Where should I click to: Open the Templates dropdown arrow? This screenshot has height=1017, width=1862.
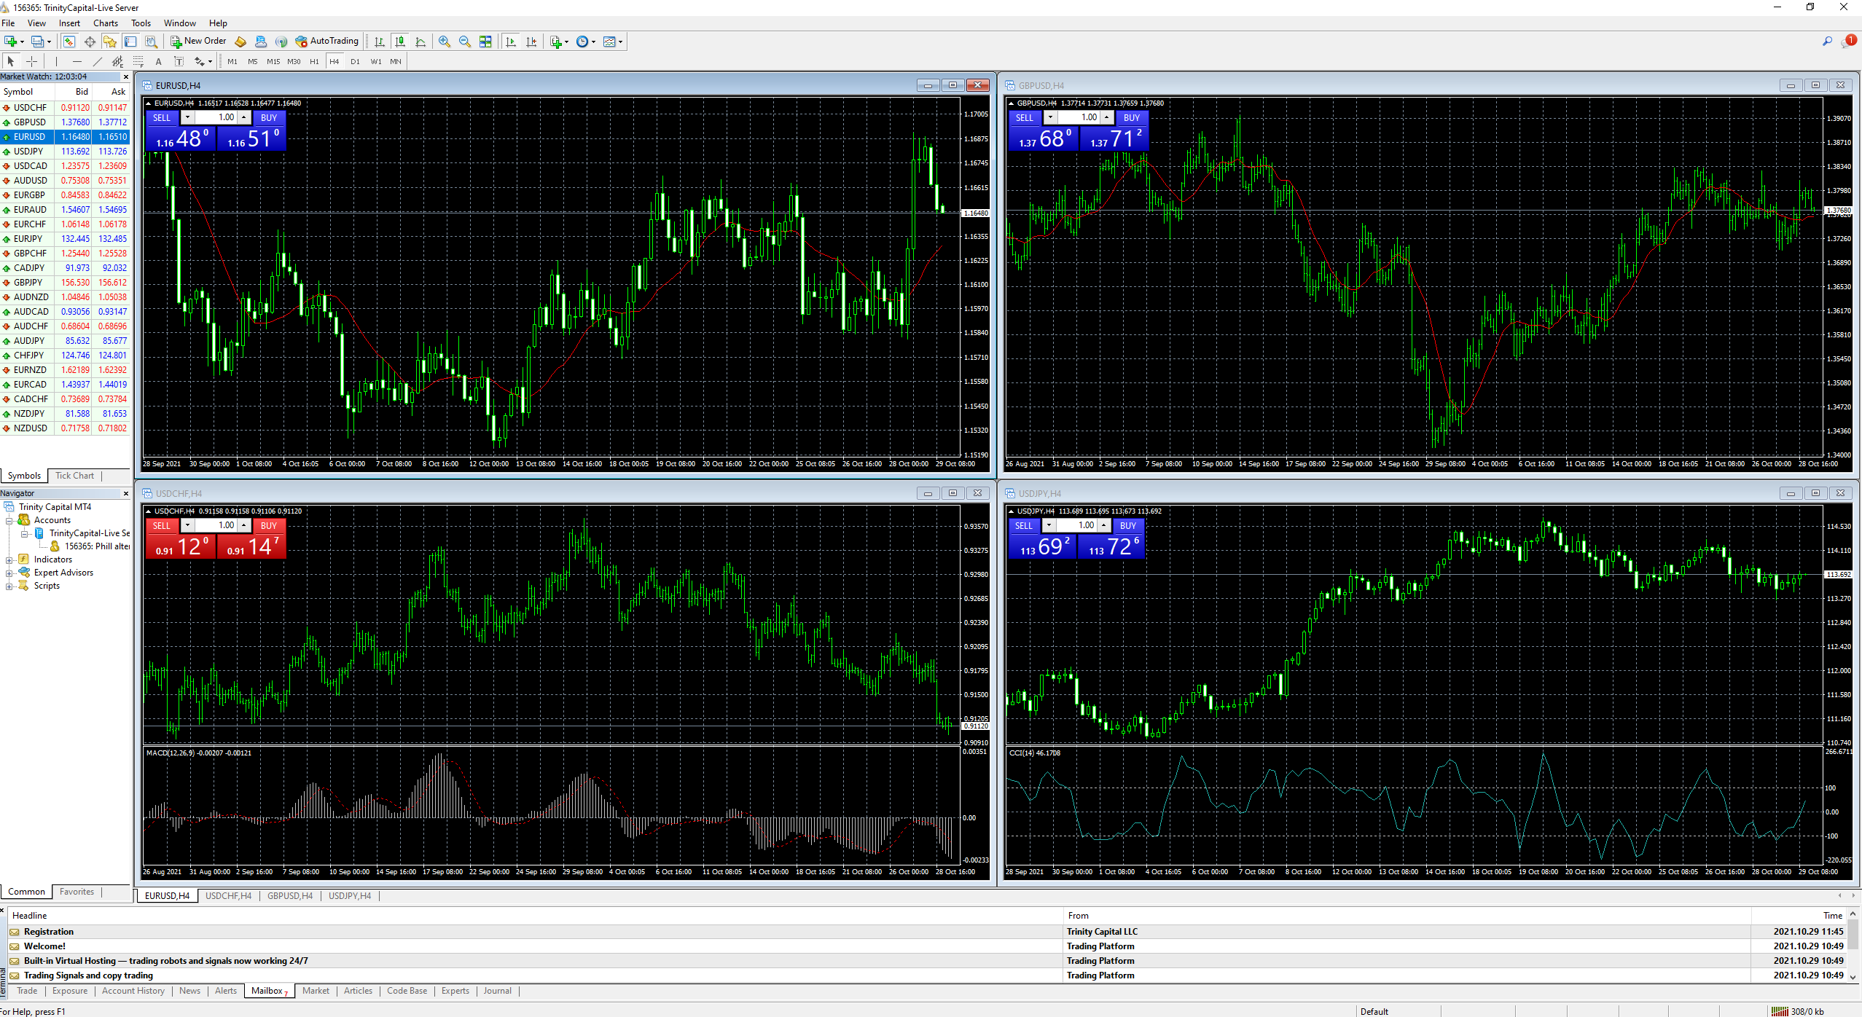point(621,42)
